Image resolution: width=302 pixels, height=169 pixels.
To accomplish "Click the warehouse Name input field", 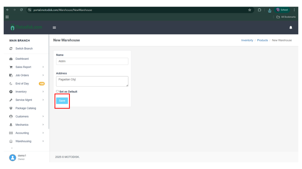I will click(92, 61).
